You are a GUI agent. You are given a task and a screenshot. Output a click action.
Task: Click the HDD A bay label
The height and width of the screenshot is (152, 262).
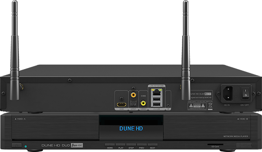pyautogui.click(x=20, y=119)
